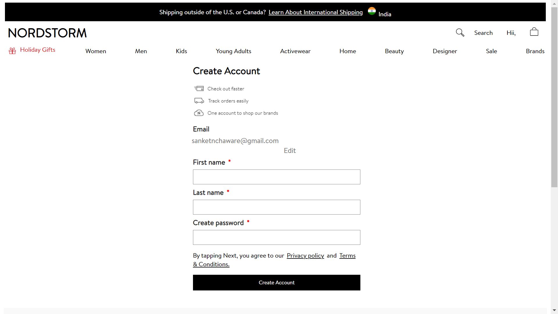Click the scrollbar down arrow

[x=554, y=310]
